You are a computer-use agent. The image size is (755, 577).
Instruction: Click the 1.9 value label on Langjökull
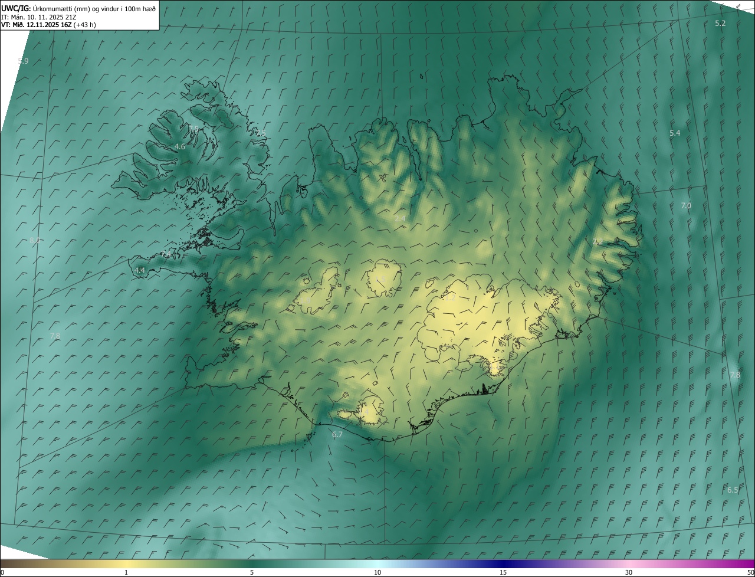[x=306, y=300]
